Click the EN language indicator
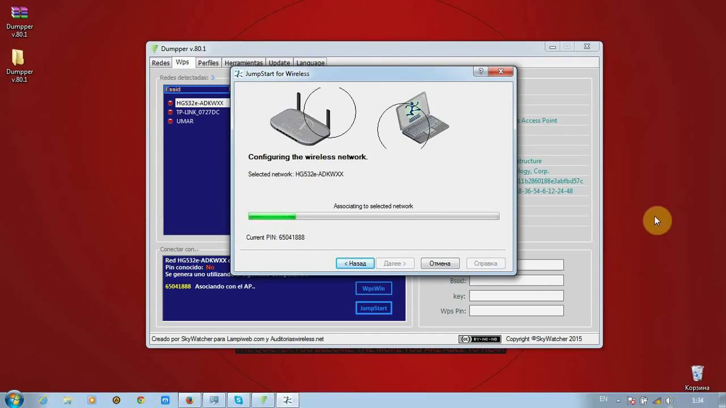 pyautogui.click(x=603, y=399)
